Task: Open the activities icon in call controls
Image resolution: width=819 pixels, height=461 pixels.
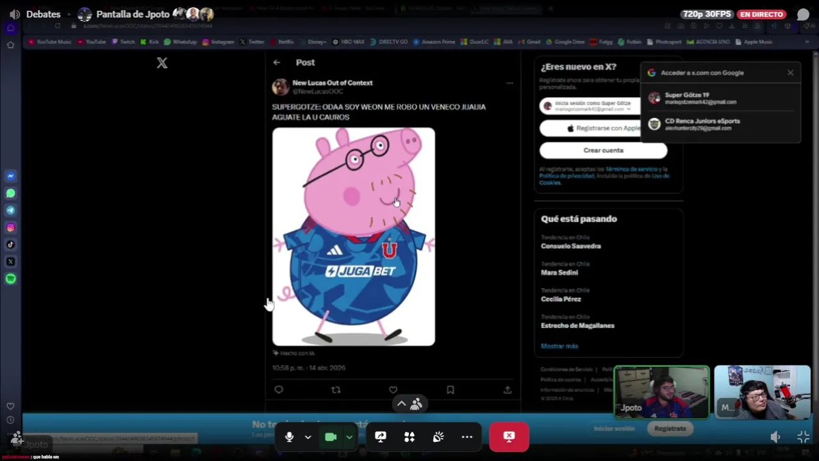Action: (x=409, y=437)
